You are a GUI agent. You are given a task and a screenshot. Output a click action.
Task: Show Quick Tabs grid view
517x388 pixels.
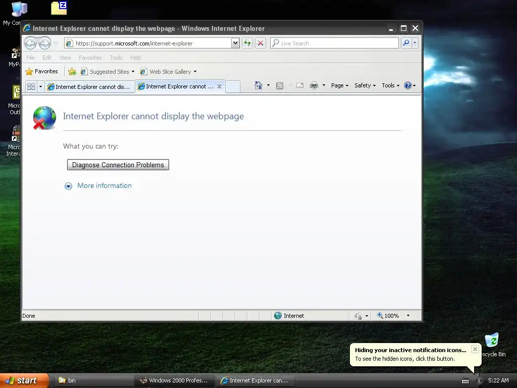31,86
